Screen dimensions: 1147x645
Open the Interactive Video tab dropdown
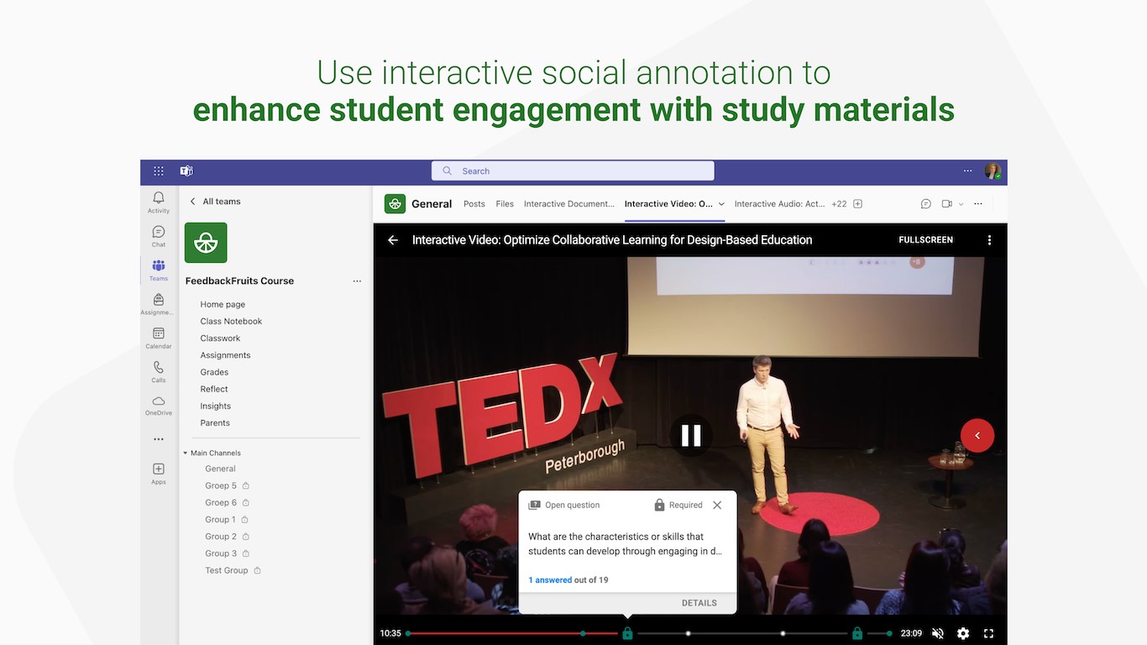[721, 204]
